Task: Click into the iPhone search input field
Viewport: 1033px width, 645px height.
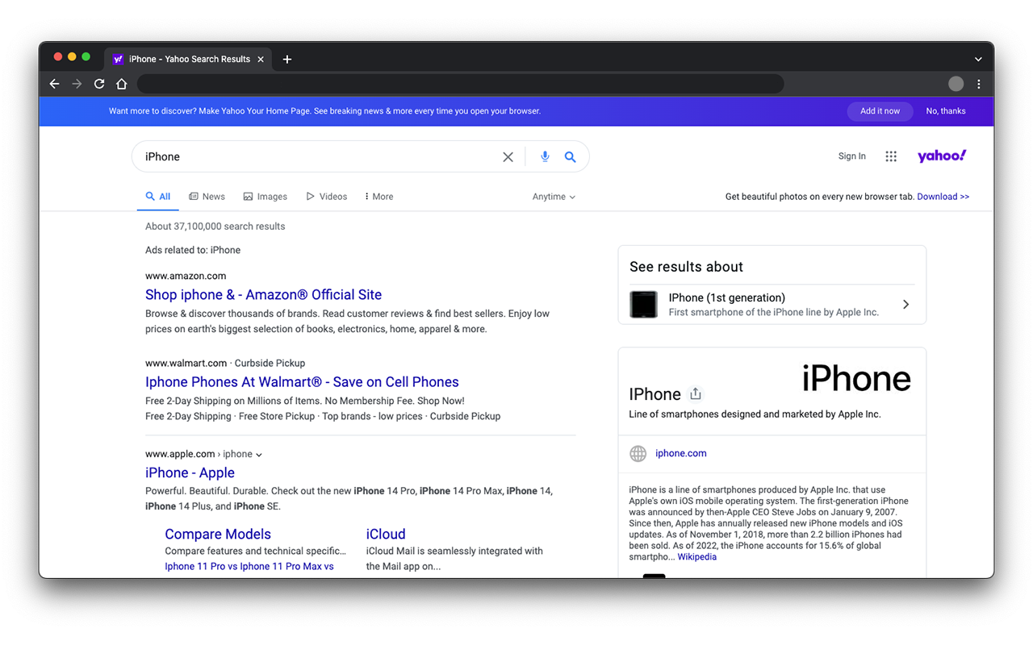Action: click(x=315, y=156)
